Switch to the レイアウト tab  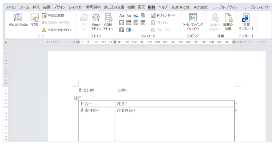pos(76,7)
